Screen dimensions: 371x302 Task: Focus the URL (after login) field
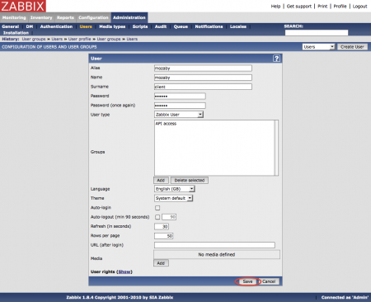click(x=214, y=245)
